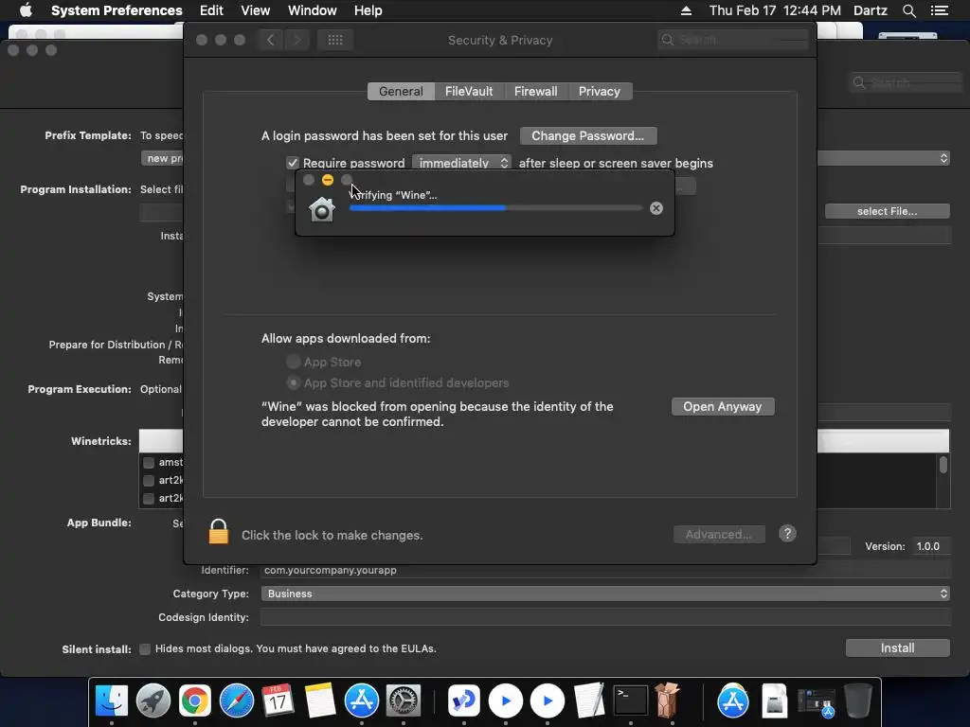The height and width of the screenshot is (727, 970).
Task: Open the System Preferences app menu
Action: click(x=117, y=10)
